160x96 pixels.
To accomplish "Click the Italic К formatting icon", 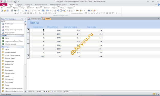I will [18, 13].
